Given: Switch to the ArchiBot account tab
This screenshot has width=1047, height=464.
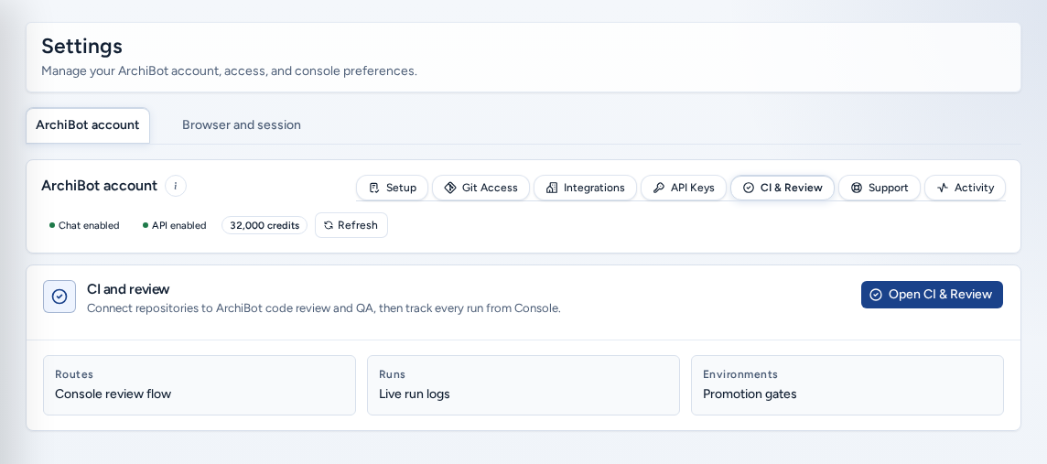Looking at the screenshot, I should pyautogui.click(x=88, y=125).
